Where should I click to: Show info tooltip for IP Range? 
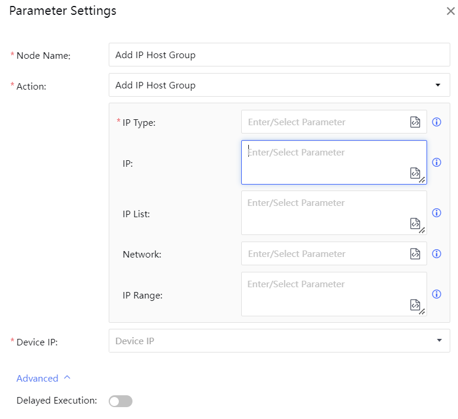pyautogui.click(x=437, y=294)
